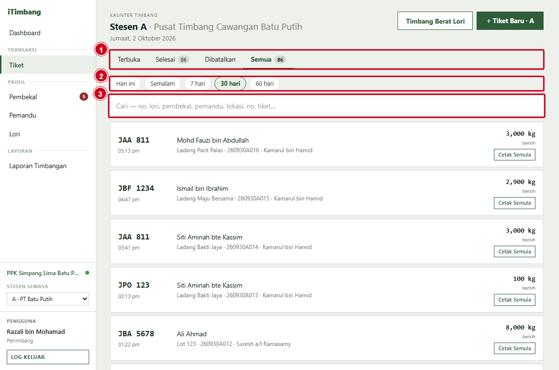Click supplier name Ali Ahmad
The image size is (559, 370).
click(x=192, y=334)
